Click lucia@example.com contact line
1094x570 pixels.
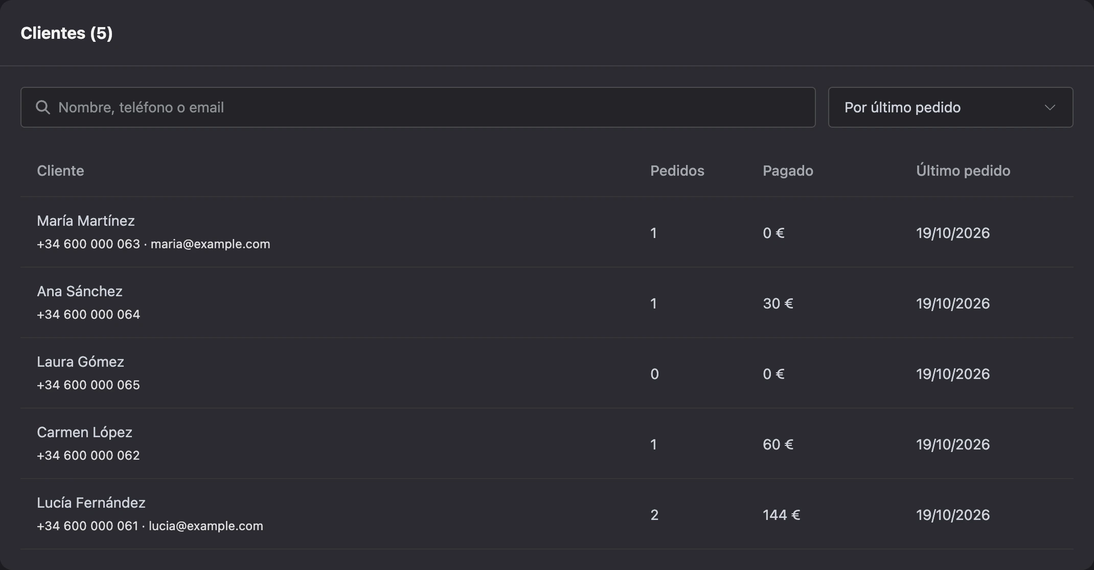click(150, 526)
